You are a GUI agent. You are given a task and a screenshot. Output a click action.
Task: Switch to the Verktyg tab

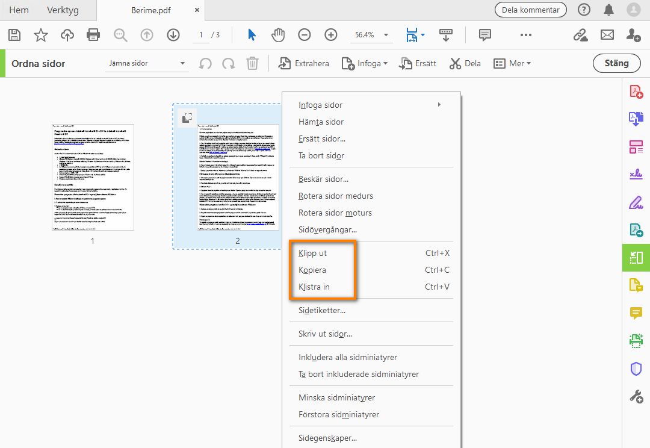[63, 10]
